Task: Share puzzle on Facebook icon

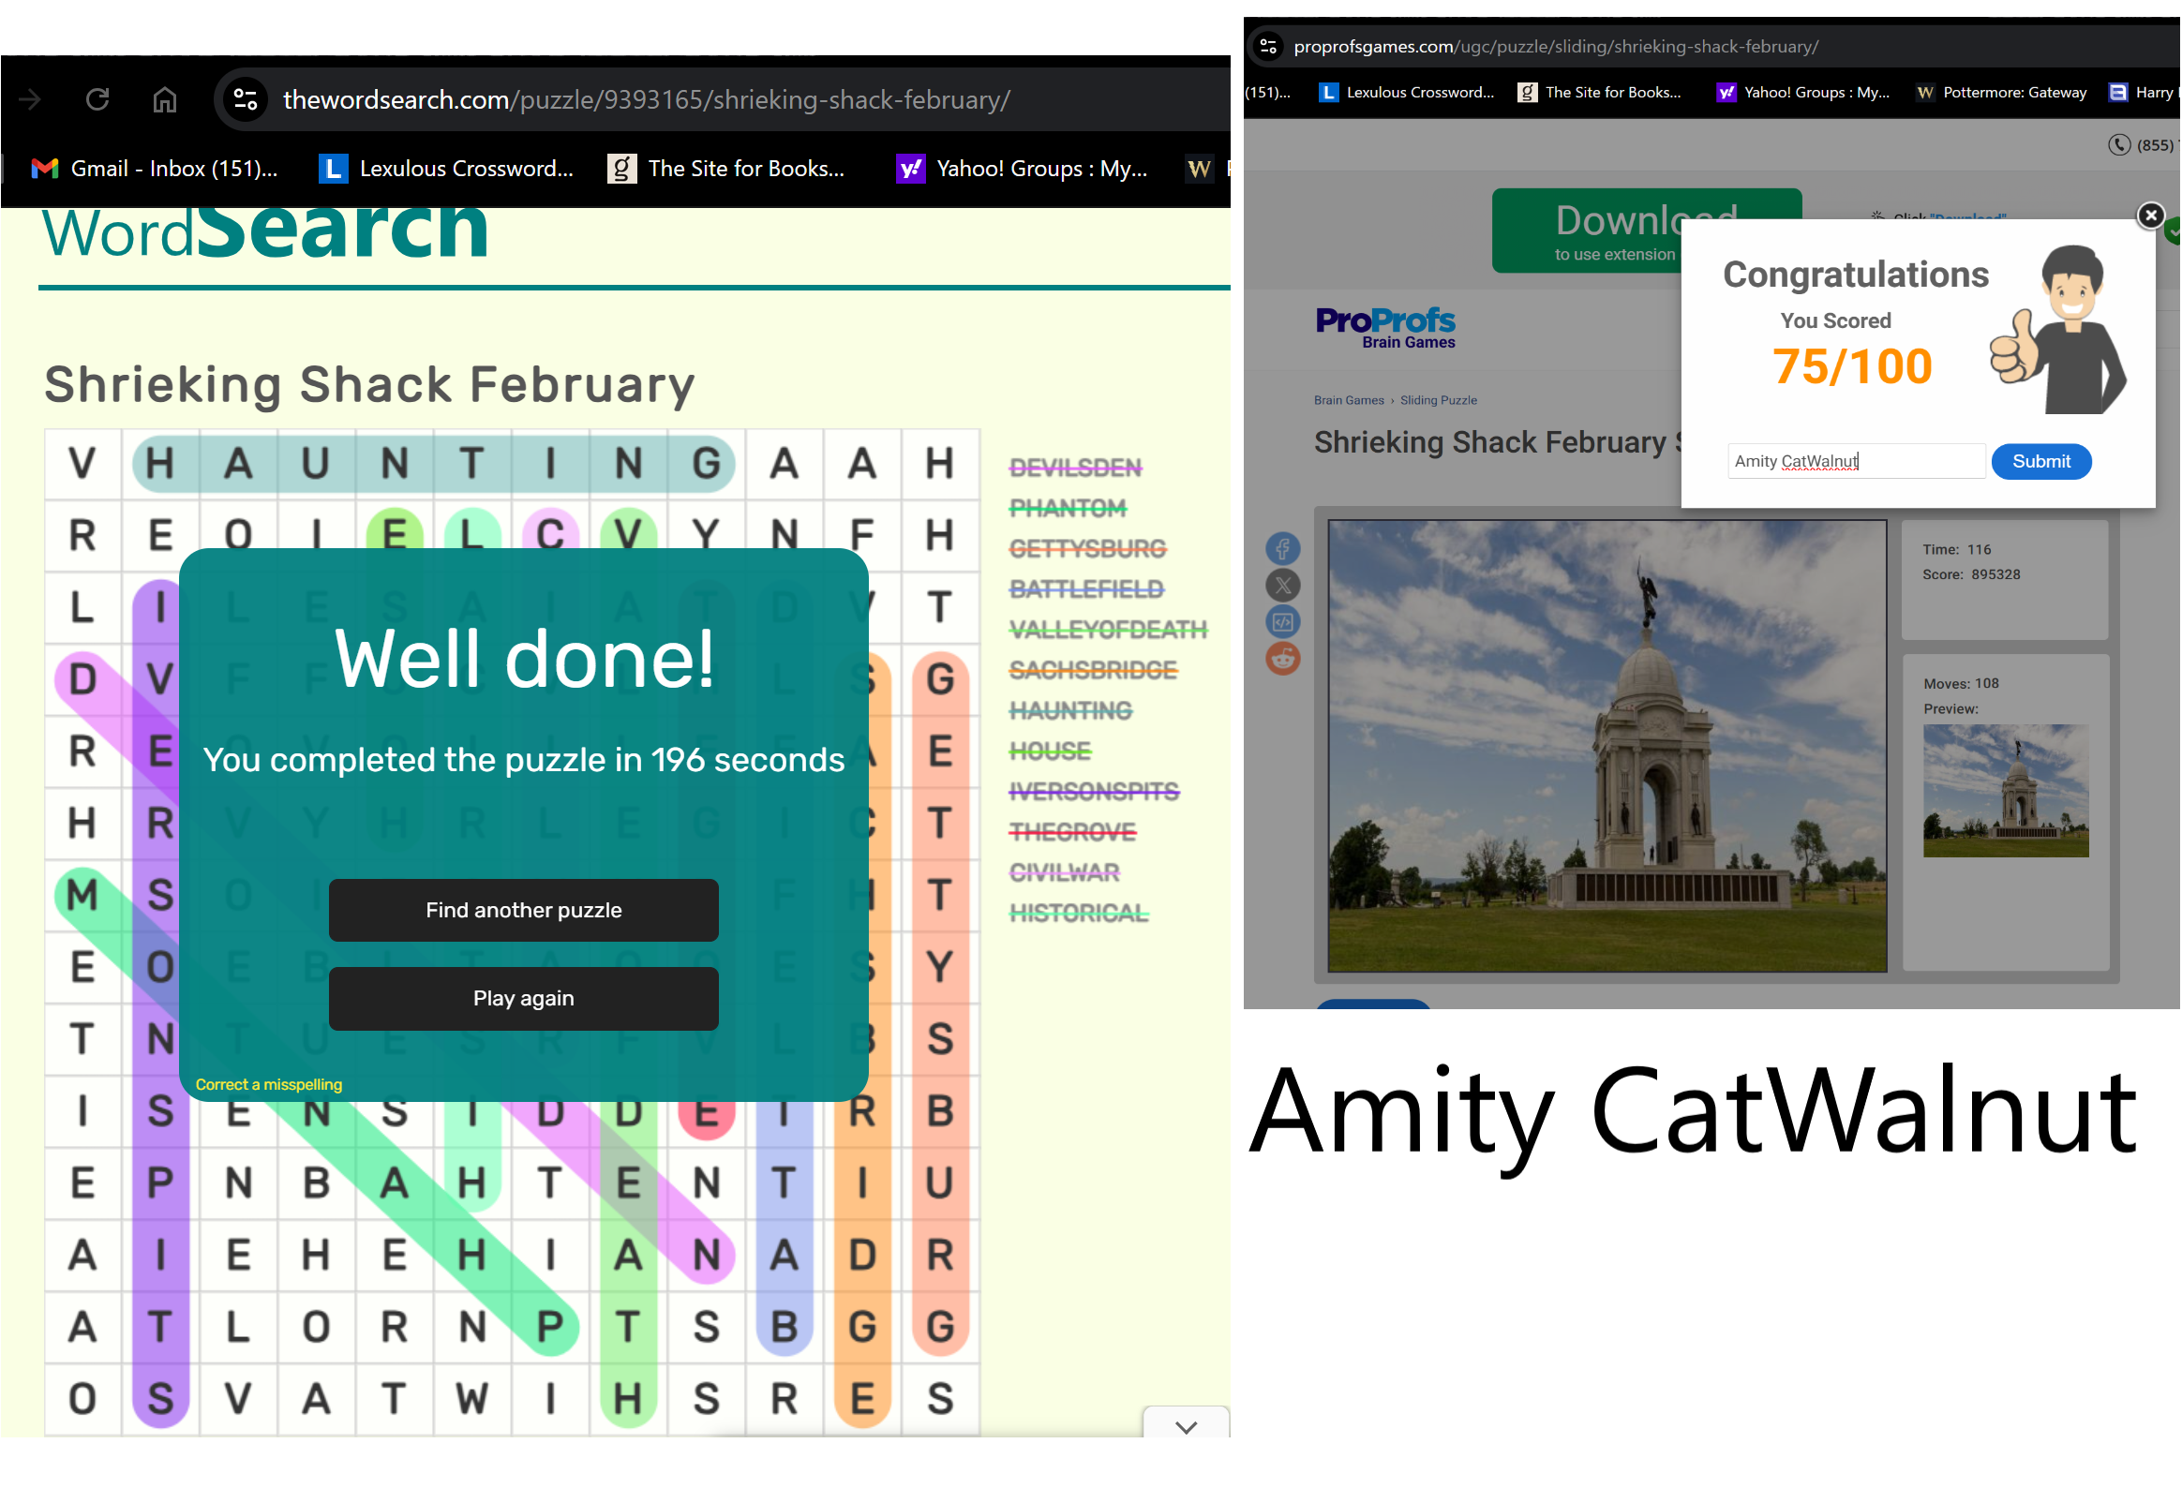Action: tap(1282, 549)
